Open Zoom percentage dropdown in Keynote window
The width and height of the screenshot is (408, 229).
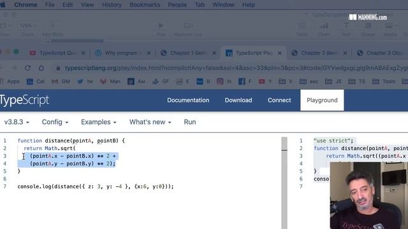(x=27, y=25)
